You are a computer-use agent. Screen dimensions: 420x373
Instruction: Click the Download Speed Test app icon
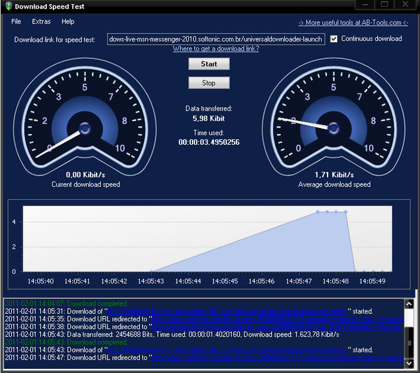coord(8,6)
